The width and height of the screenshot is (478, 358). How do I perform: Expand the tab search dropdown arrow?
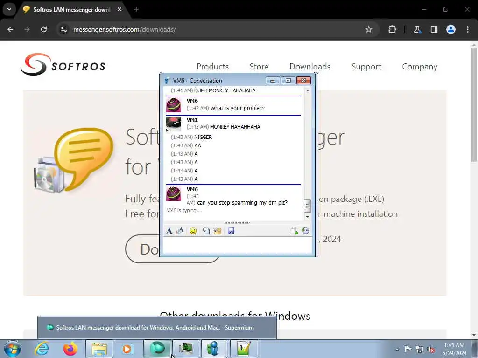click(9, 9)
